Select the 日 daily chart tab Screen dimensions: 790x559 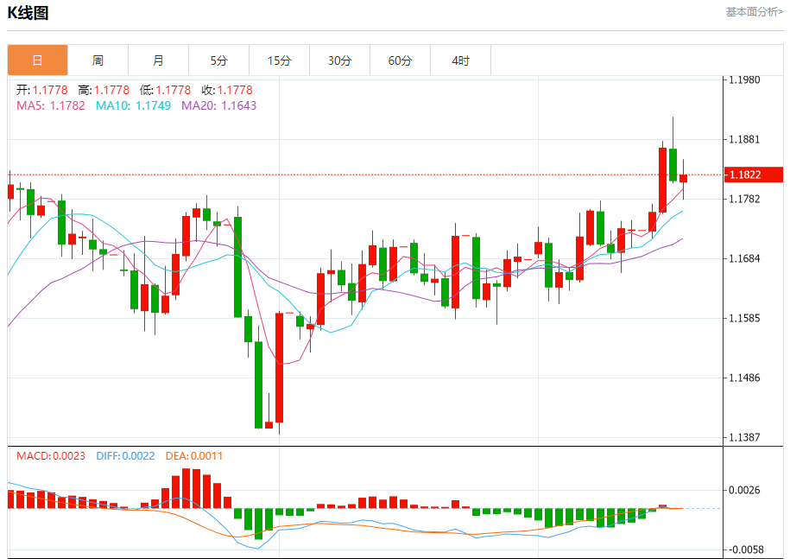point(37,60)
